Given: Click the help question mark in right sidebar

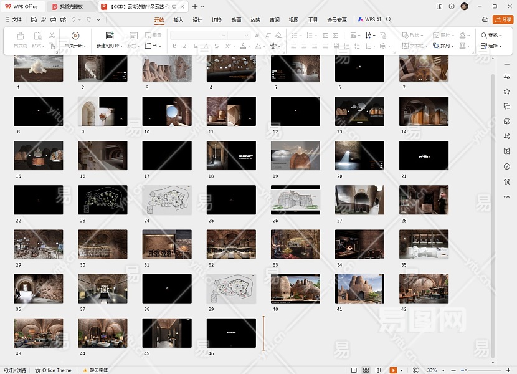Looking at the screenshot, I should click(507, 166).
